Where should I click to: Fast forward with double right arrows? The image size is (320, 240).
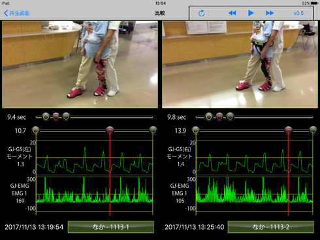tap(270, 13)
